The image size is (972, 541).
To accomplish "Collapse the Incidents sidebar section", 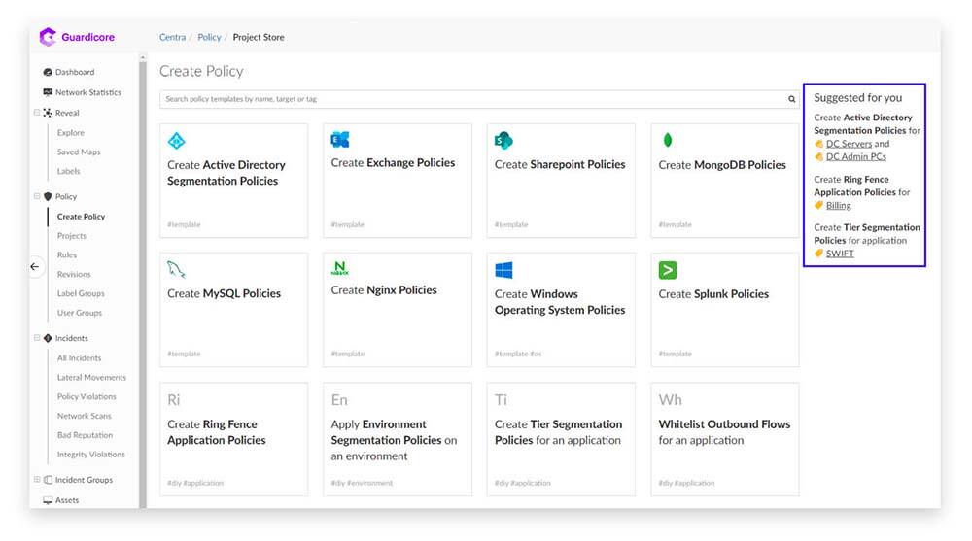I will point(37,338).
